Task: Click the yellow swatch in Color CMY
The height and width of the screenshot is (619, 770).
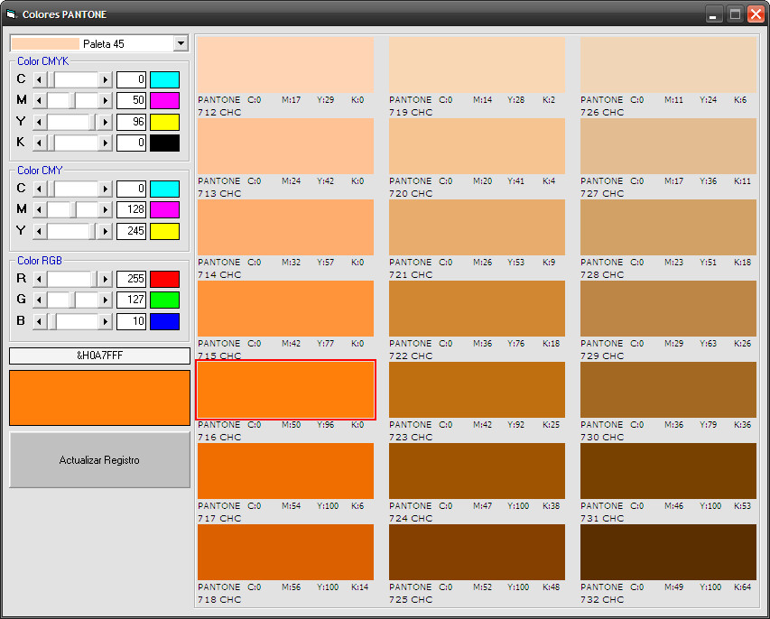Action: click(164, 231)
